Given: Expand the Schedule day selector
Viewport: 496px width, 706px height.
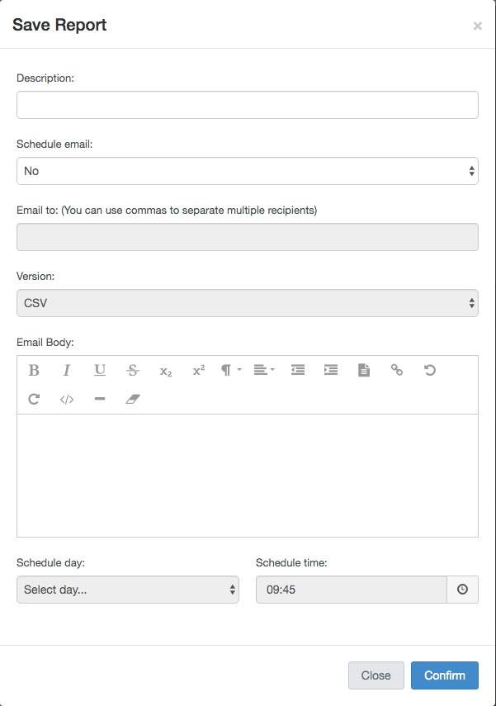Looking at the screenshot, I should point(128,590).
